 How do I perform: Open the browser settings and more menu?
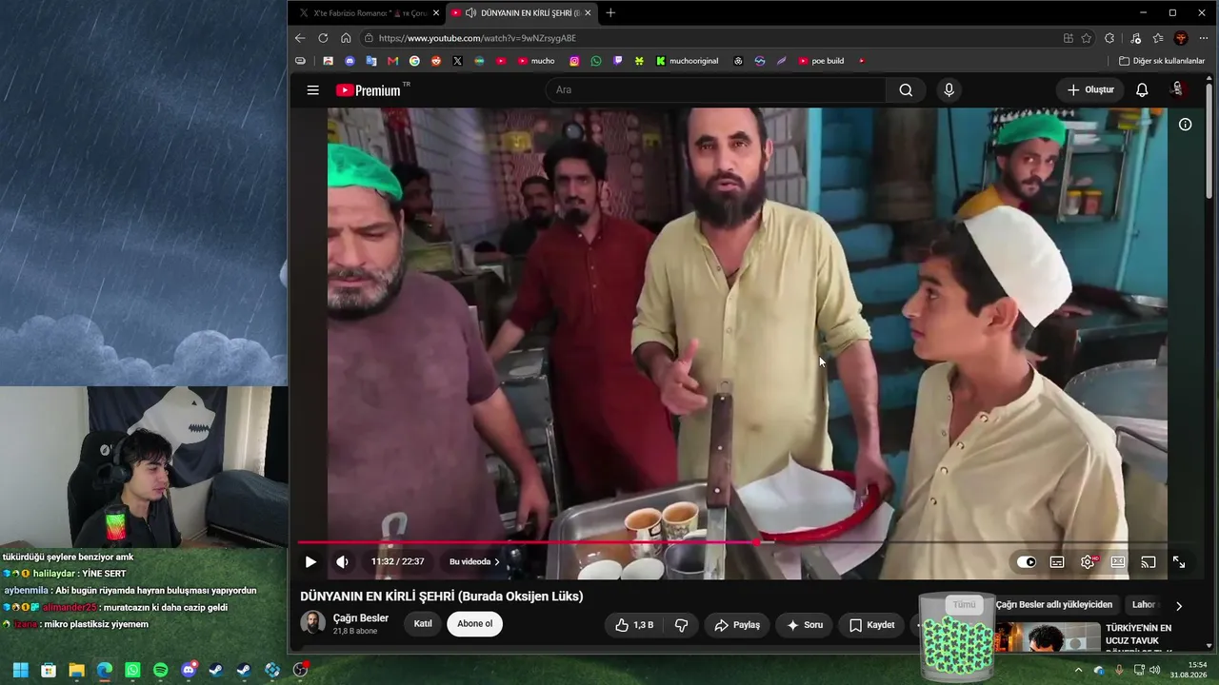tap(1205, 38)
